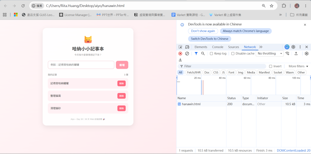The width and height of the screenshot is (311, 154).
Task: Open DevTools settings gear
Action: click(293, 47)
